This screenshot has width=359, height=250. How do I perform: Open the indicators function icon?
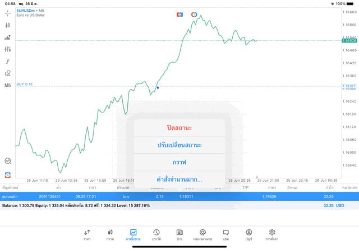coord(8,61)
